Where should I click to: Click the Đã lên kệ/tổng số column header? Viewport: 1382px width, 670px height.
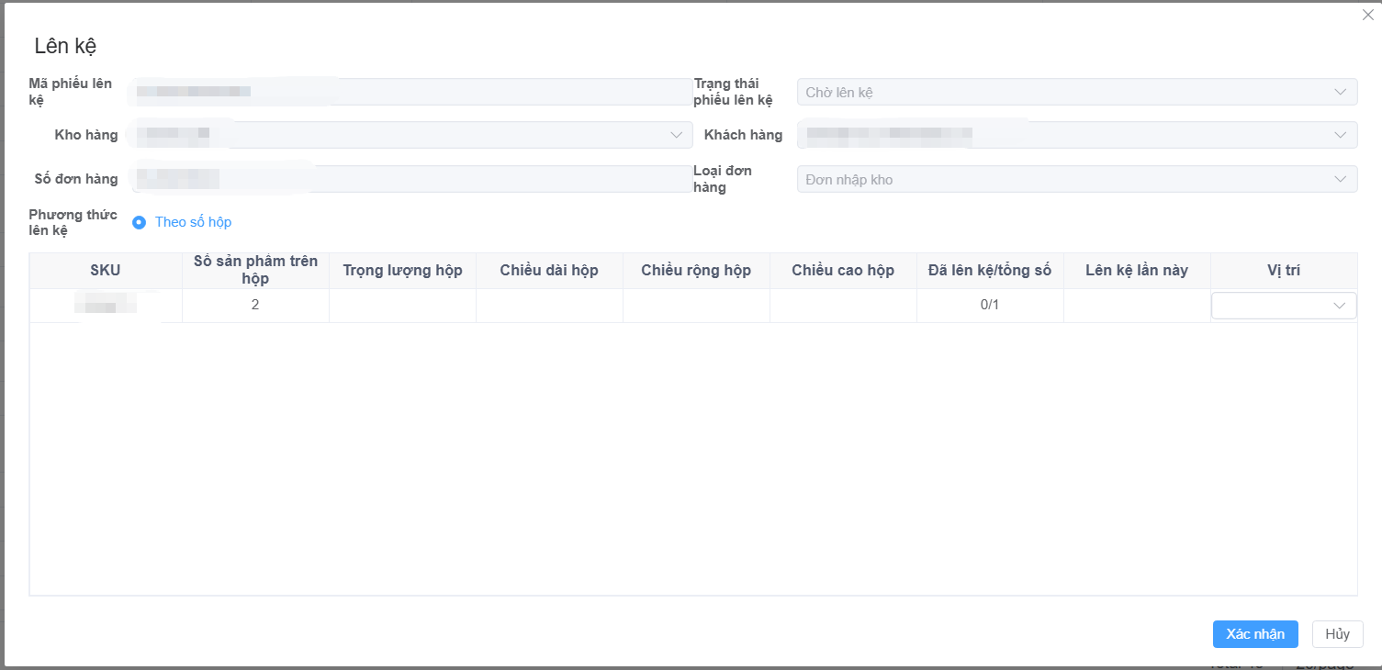[x=990, y=271]
